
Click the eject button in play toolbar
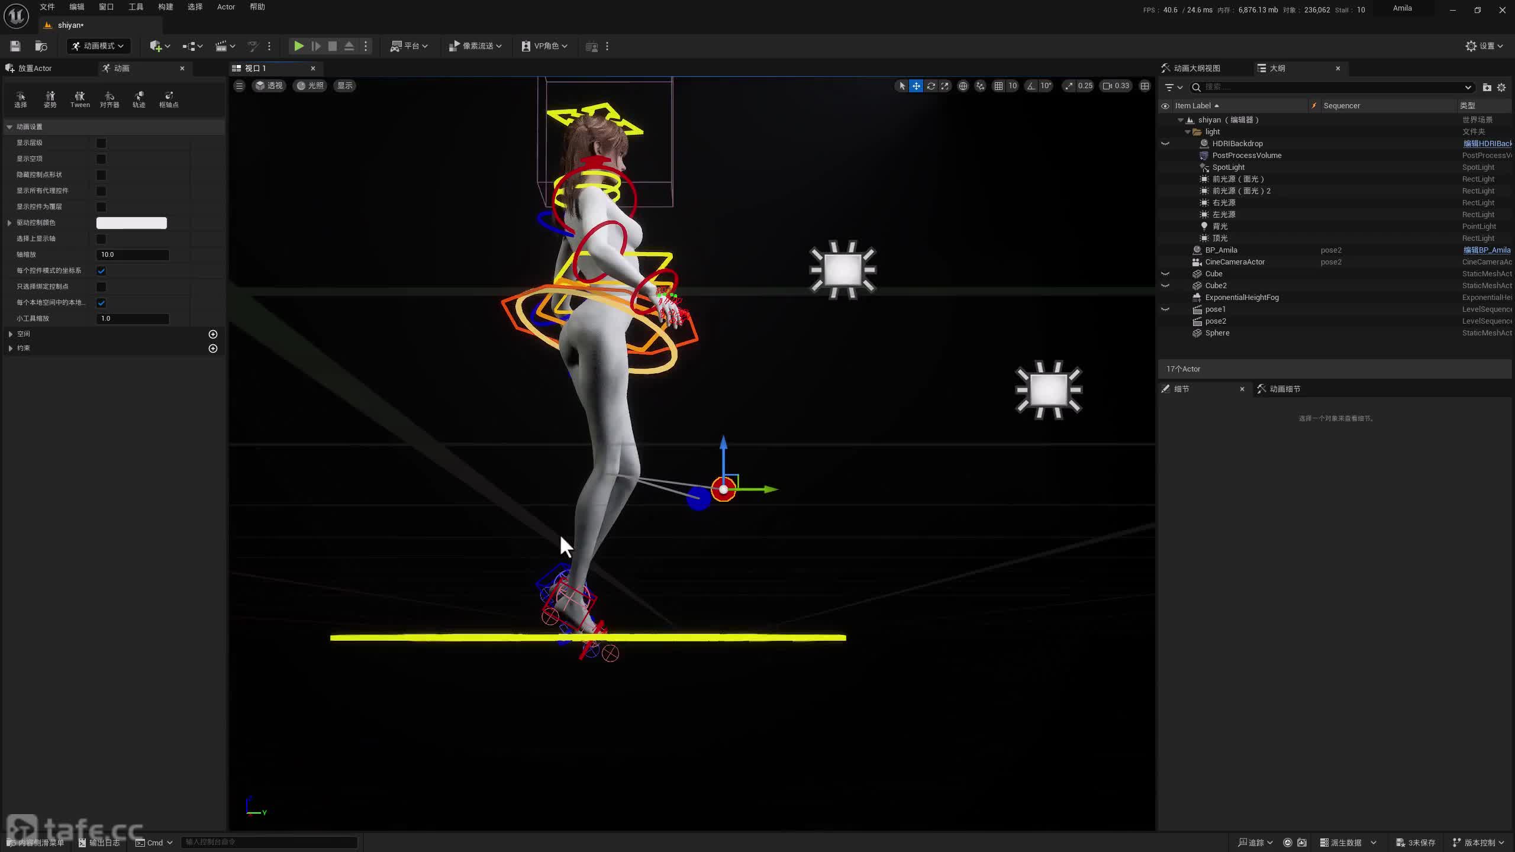[349, 46]
